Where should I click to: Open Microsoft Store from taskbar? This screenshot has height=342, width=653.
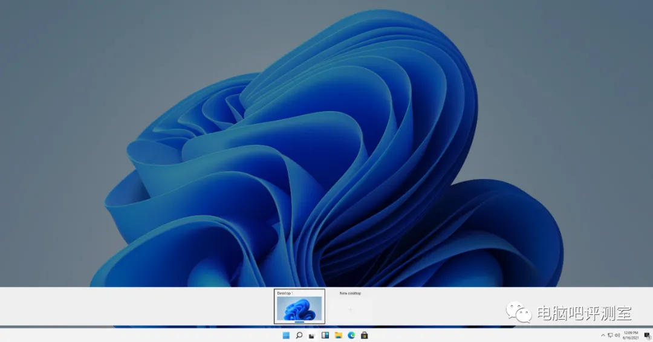tap(365, 335)
